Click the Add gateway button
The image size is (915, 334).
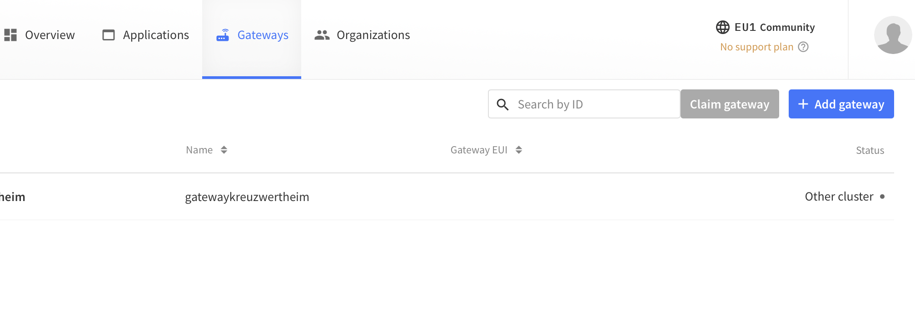(841, 104)
